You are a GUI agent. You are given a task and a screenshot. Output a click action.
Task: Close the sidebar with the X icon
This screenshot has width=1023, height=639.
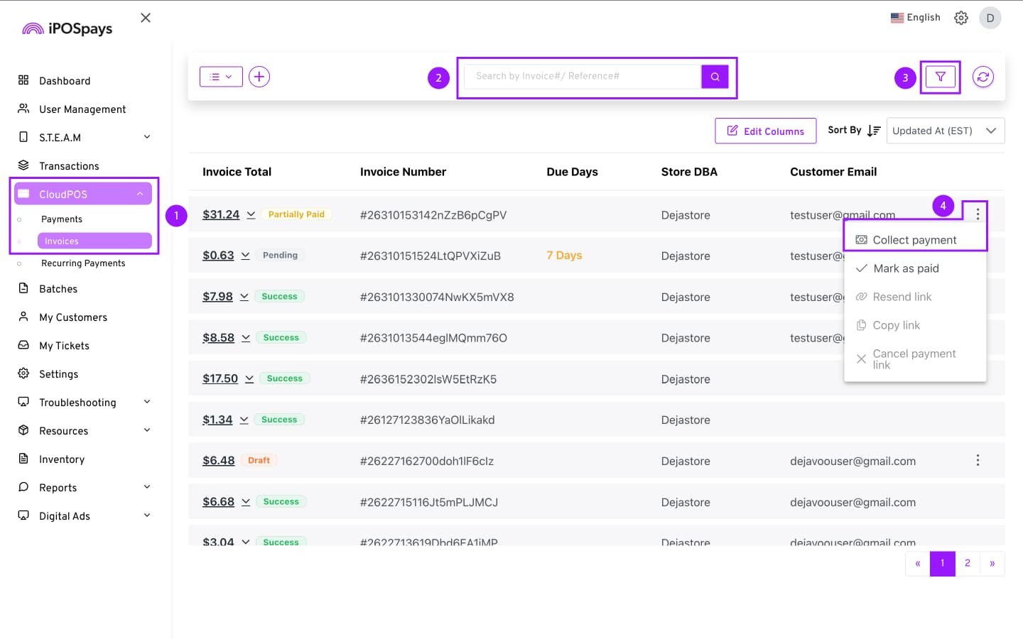(146, 18)
